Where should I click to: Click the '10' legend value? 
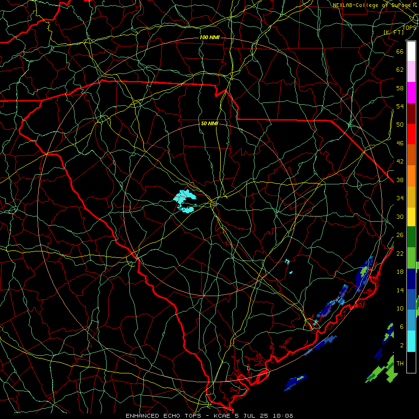400,308
